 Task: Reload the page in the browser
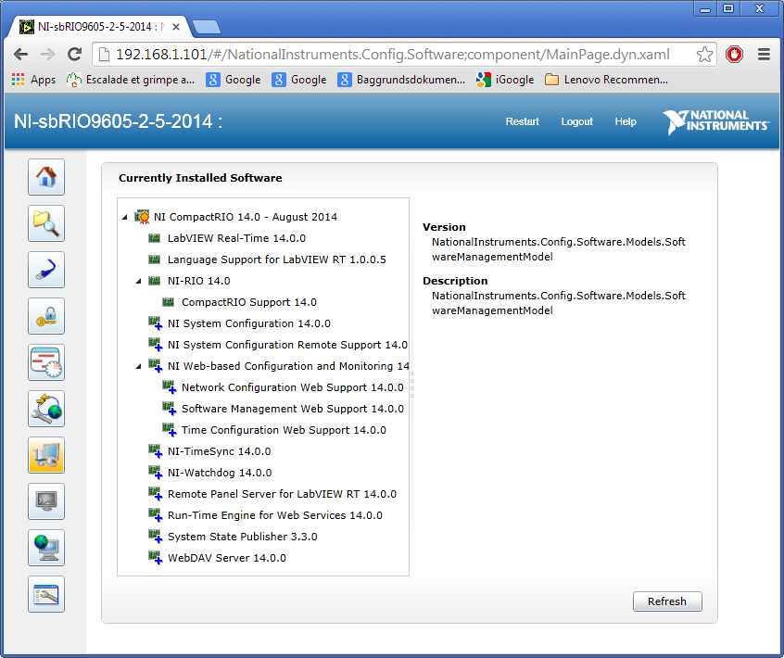[x=74, y=54]
